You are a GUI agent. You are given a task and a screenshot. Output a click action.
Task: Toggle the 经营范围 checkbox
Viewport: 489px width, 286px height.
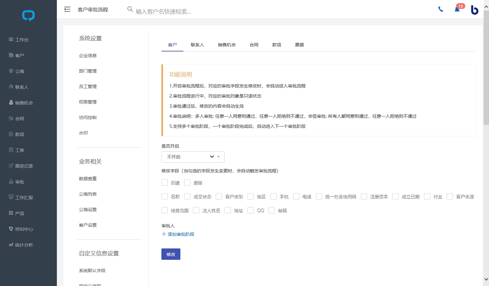click(x=165, y=210)
